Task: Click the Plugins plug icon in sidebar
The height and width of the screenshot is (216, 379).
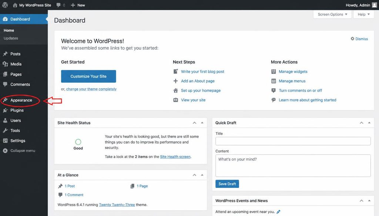Action: coord(5,110)
